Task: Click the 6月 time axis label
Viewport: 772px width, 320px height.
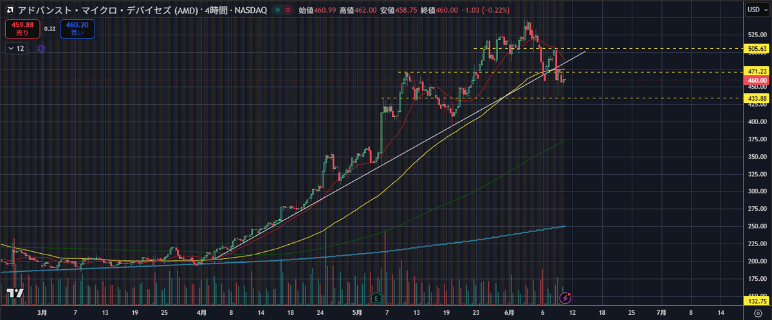Action: coord(510,312)
